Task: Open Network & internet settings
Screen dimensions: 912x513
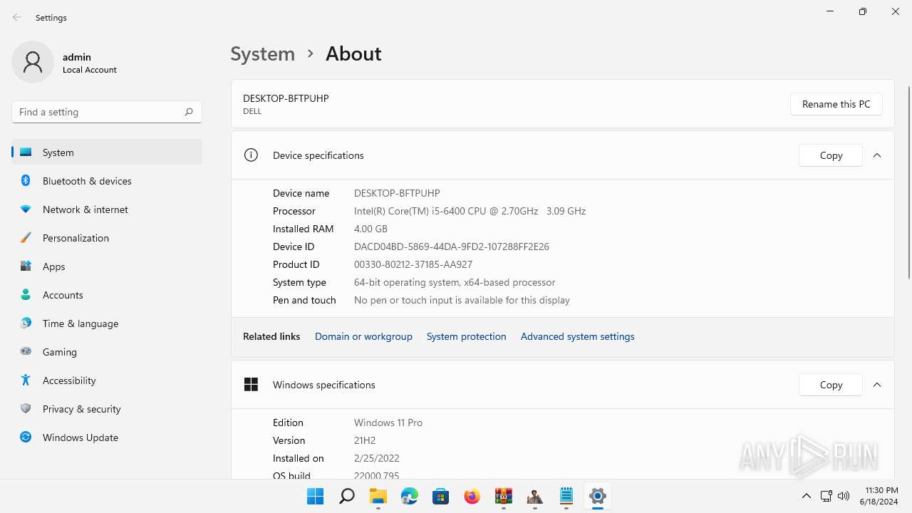Action: [107, 209]
